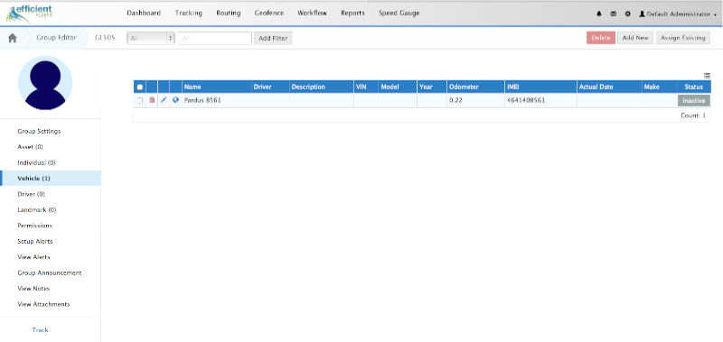Viewport: 723px width, 342px height.
Task: Click the Assign Existing button
Action: 683,38
